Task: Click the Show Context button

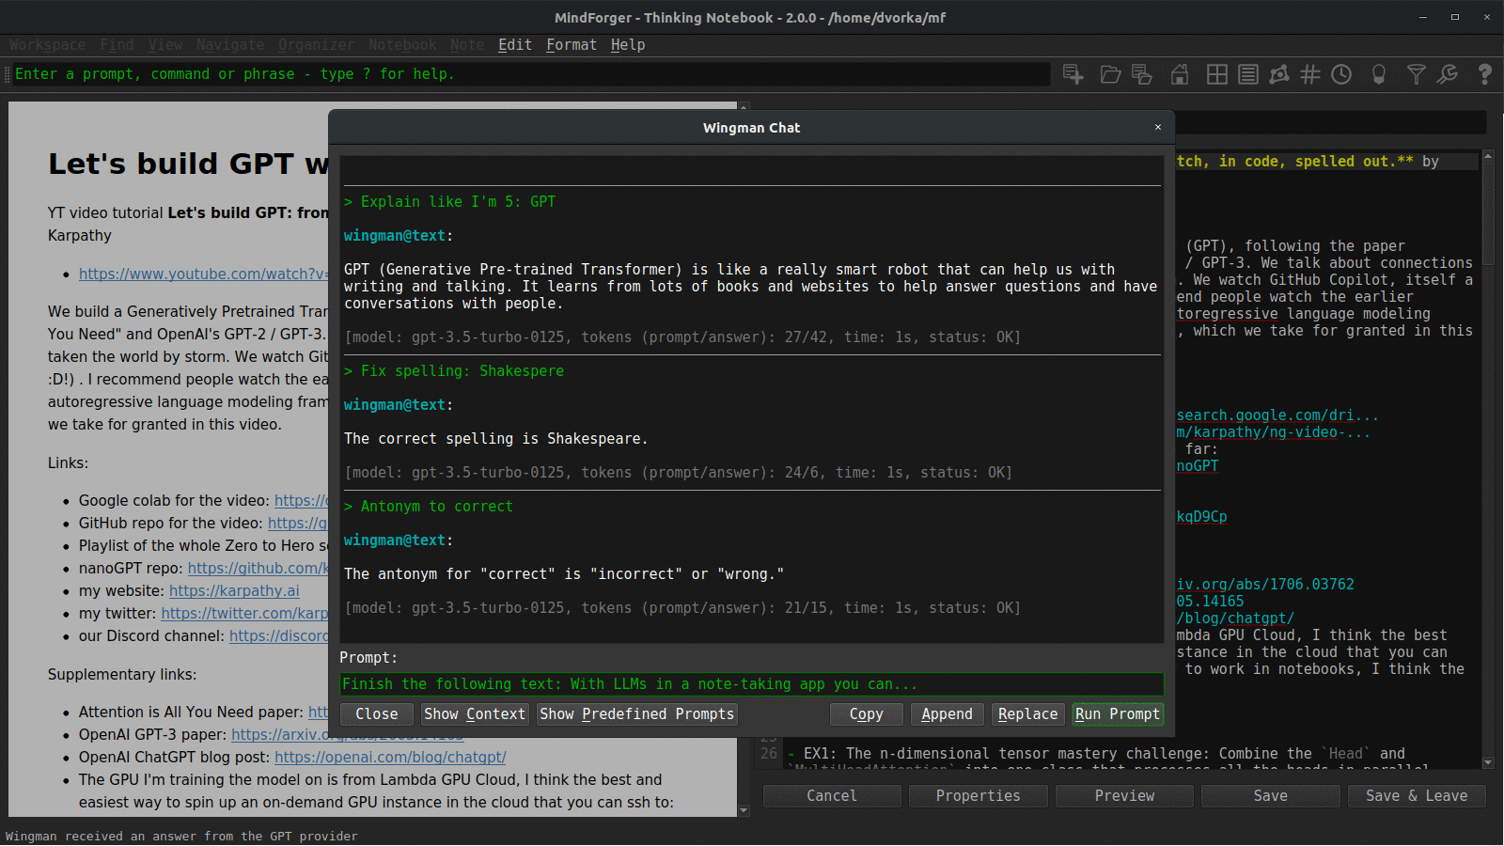Action: (475, 714)
